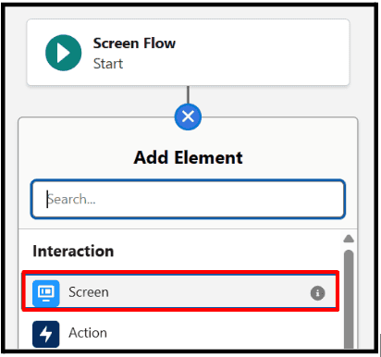Viewport: 381px width, 357px height.
Task: Choose the Screen label in Interaction list
Action: 89,292
